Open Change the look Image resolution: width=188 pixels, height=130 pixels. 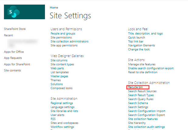[x=139, y=49]
